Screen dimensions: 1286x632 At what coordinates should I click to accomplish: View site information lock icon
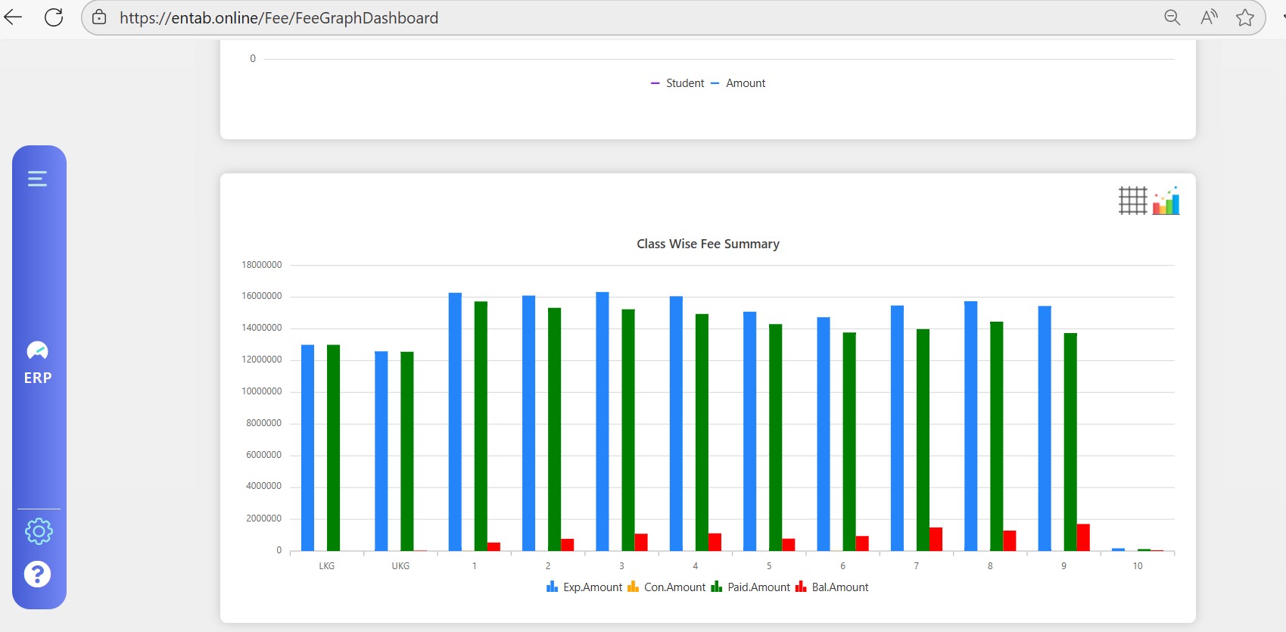[x=99, y=17]
